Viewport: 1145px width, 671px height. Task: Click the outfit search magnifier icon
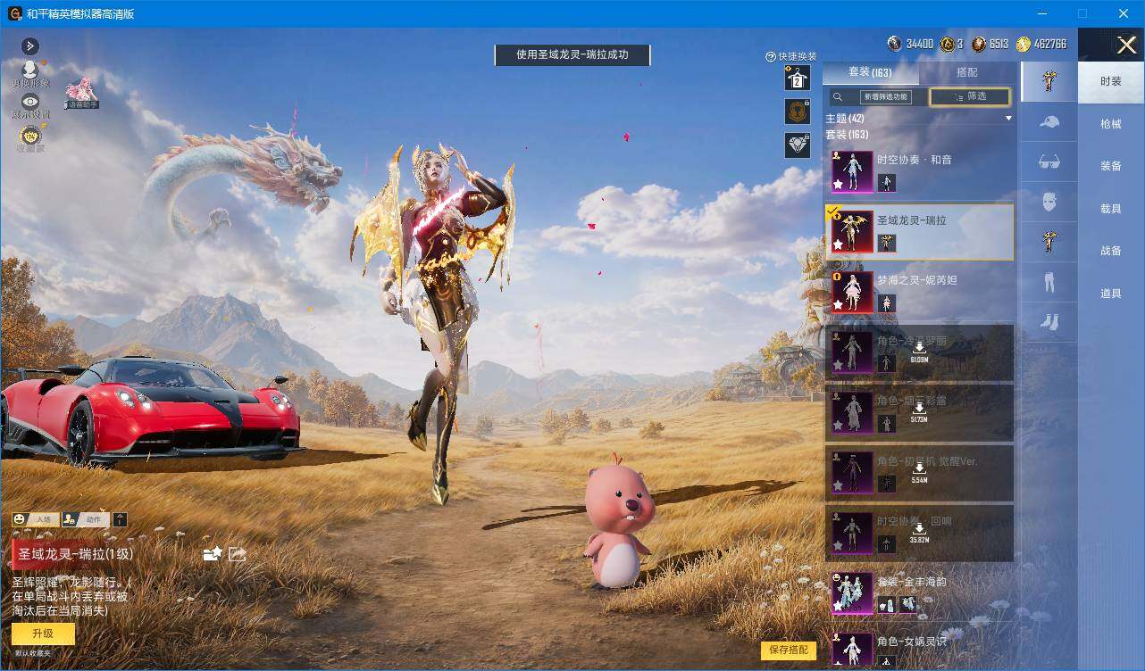click(838, 96)
